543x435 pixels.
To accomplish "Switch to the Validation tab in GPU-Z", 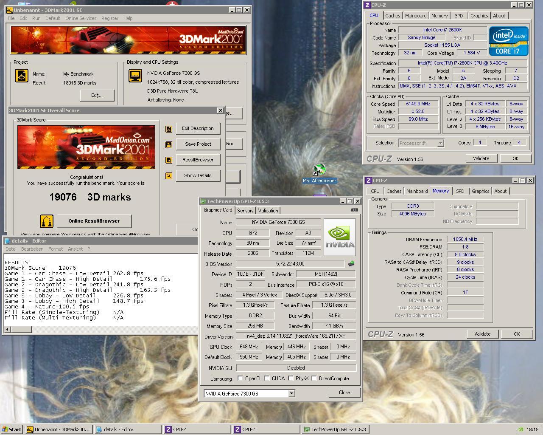I will (268, 211).
